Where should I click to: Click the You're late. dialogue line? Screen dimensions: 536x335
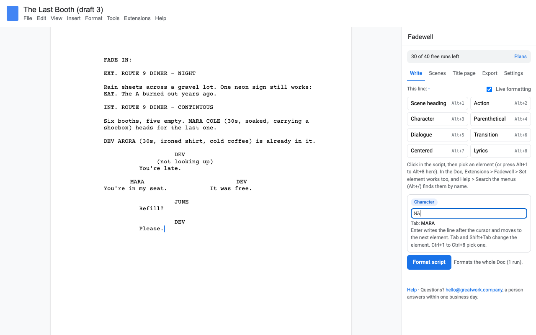160,168
